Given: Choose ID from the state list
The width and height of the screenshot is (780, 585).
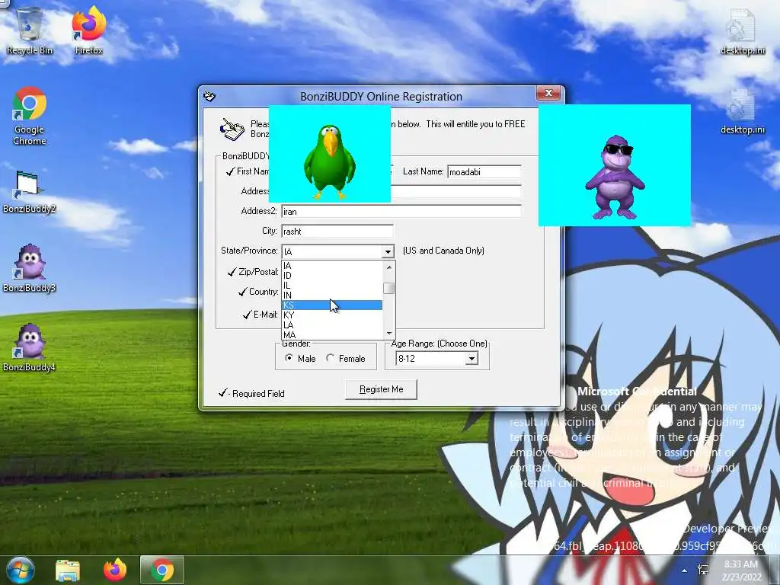Looking at the screenshot, I should pyautogui.click(x=332, y=276).
